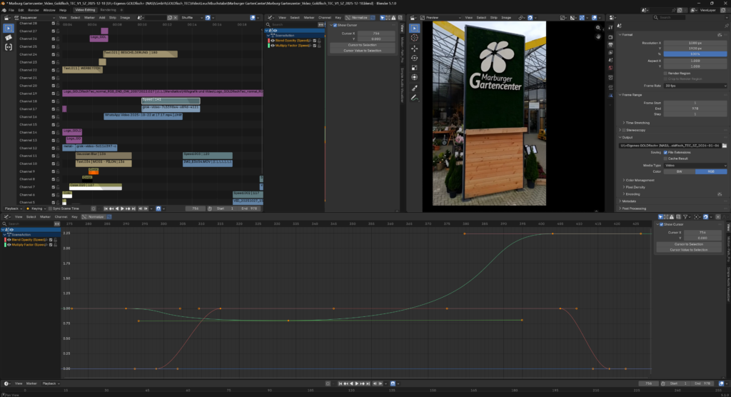This screenshot has height=397, width=731.
Task: Open the Tool properties tab
Action: coord(611,27)
